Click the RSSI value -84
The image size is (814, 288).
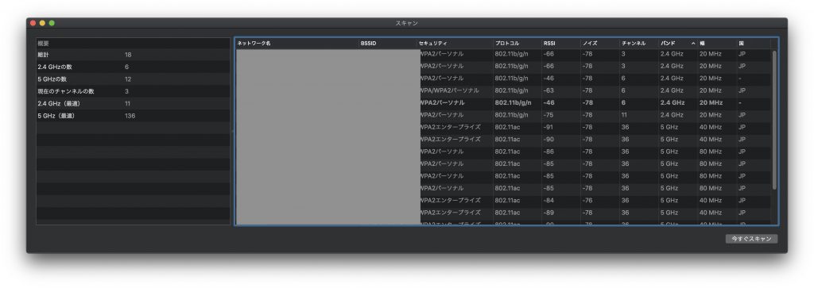(x=548, y=200)
